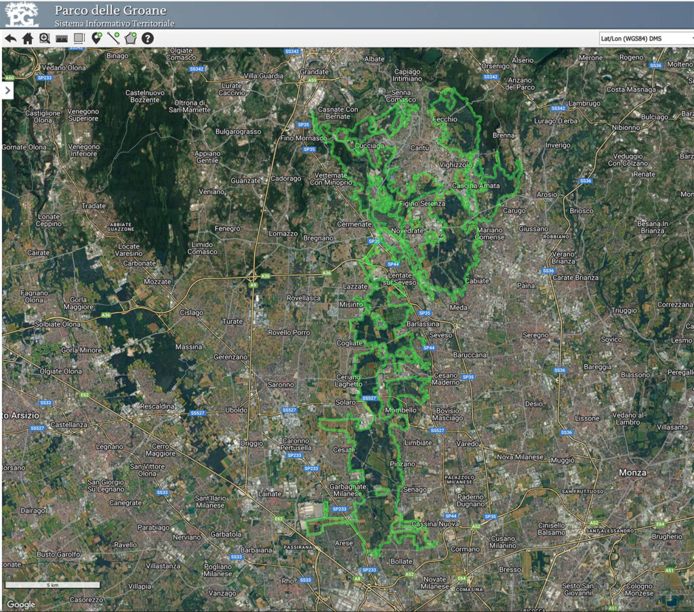Return to the home map extent
This screenshot has height=612, width=694.
tap(28, 39)
